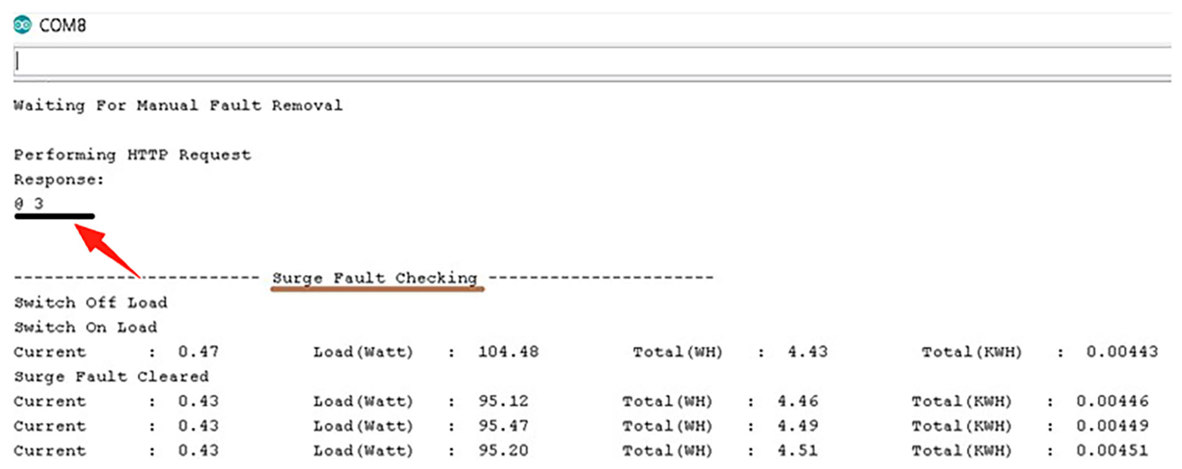Click the 4.43 Total(WH) value

click(x=808, y=352)
